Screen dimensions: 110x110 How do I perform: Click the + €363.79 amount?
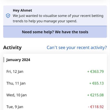[x=95, y=72]
